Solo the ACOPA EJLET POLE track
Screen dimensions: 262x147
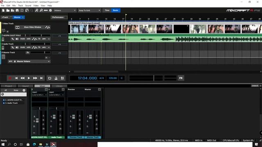(x=29, y=39)
